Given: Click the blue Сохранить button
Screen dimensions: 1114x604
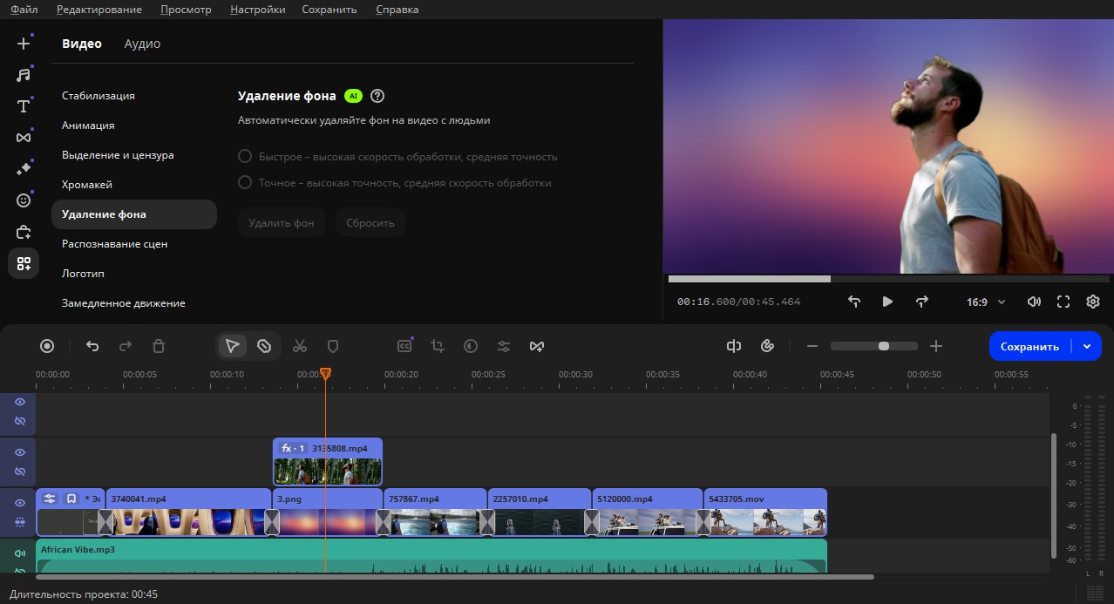Looking at the screenshot, I should 1029,346.
